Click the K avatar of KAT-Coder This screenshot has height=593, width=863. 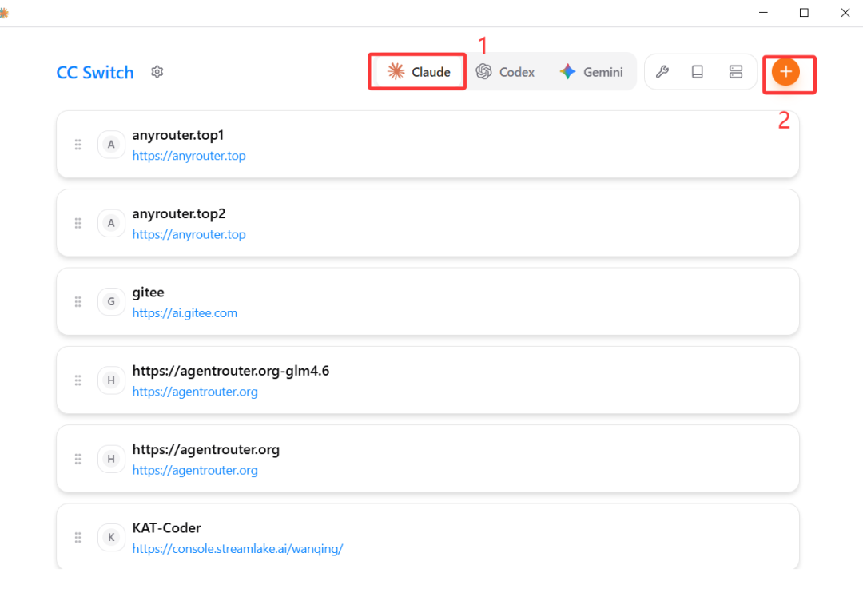coord(111,537)
